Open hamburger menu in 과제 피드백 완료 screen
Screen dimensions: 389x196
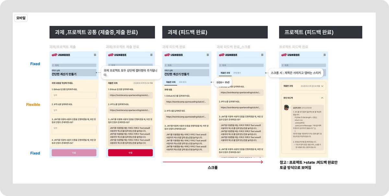coord(208,55)
